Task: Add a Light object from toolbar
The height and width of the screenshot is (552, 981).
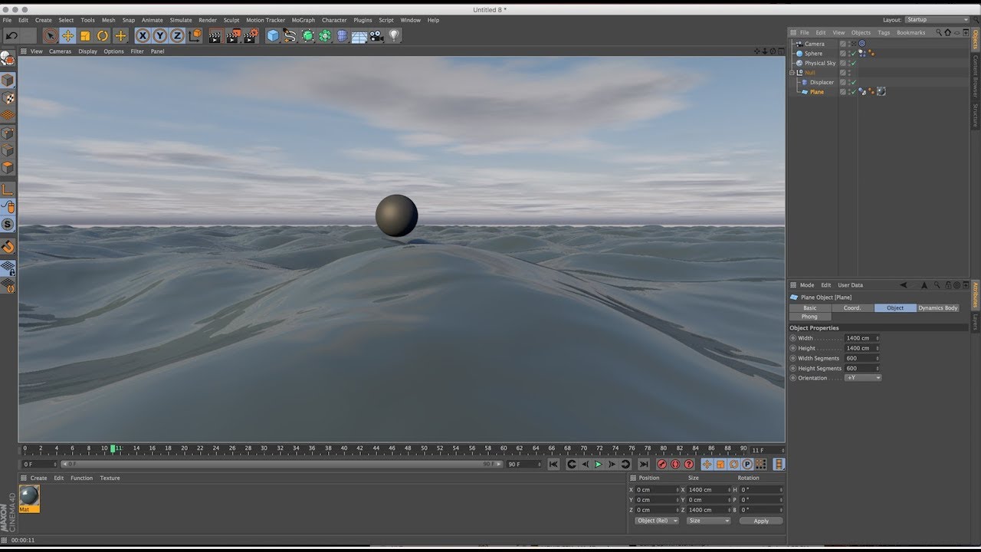Action: (394, 35)
